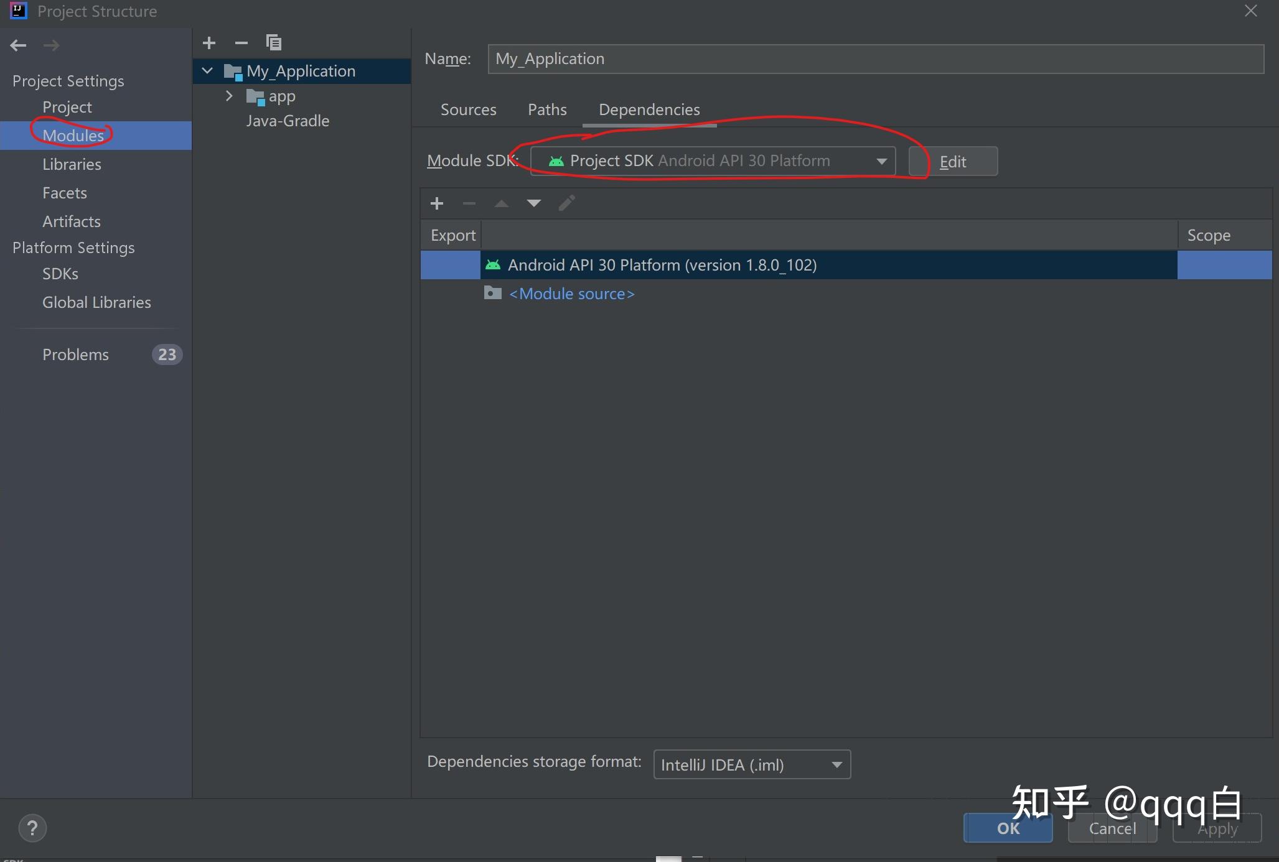
Task: Remove the selected module using minus icon
Action: pos(241,42)
